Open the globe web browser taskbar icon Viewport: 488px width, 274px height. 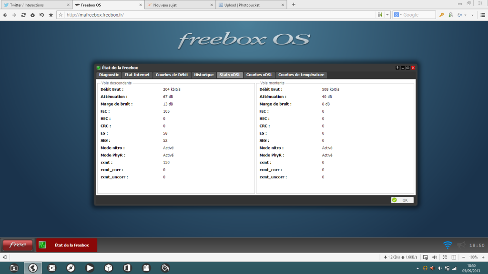click(x=33, y=268)
